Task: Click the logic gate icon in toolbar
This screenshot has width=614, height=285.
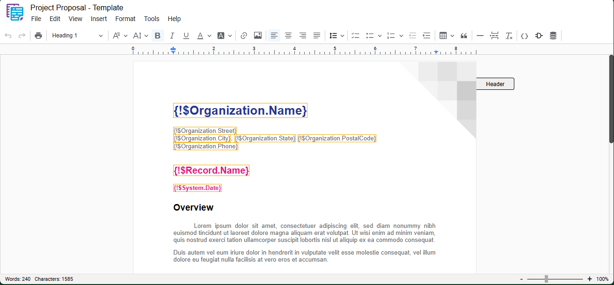Action: click(x=539, y=36)
